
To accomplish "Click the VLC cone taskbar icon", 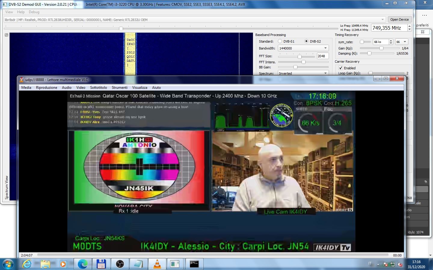I will click(157, 264).
